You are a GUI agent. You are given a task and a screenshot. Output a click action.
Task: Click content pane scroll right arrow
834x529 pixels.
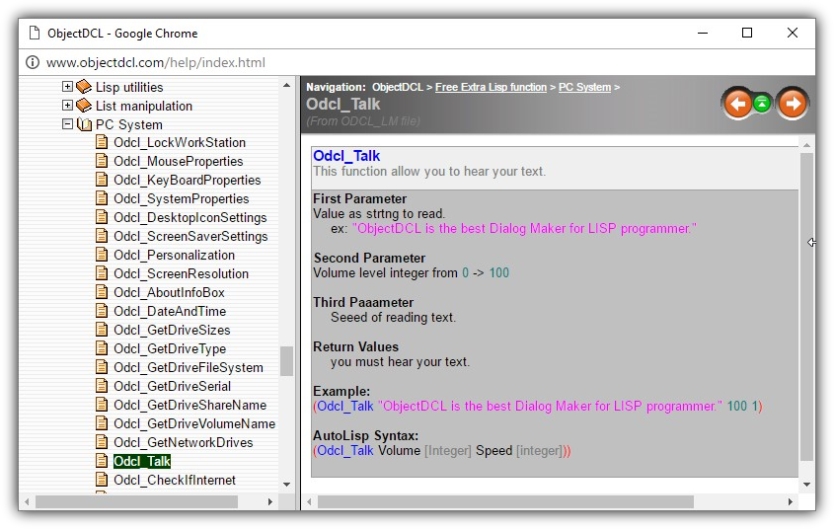tap(791, 501)
